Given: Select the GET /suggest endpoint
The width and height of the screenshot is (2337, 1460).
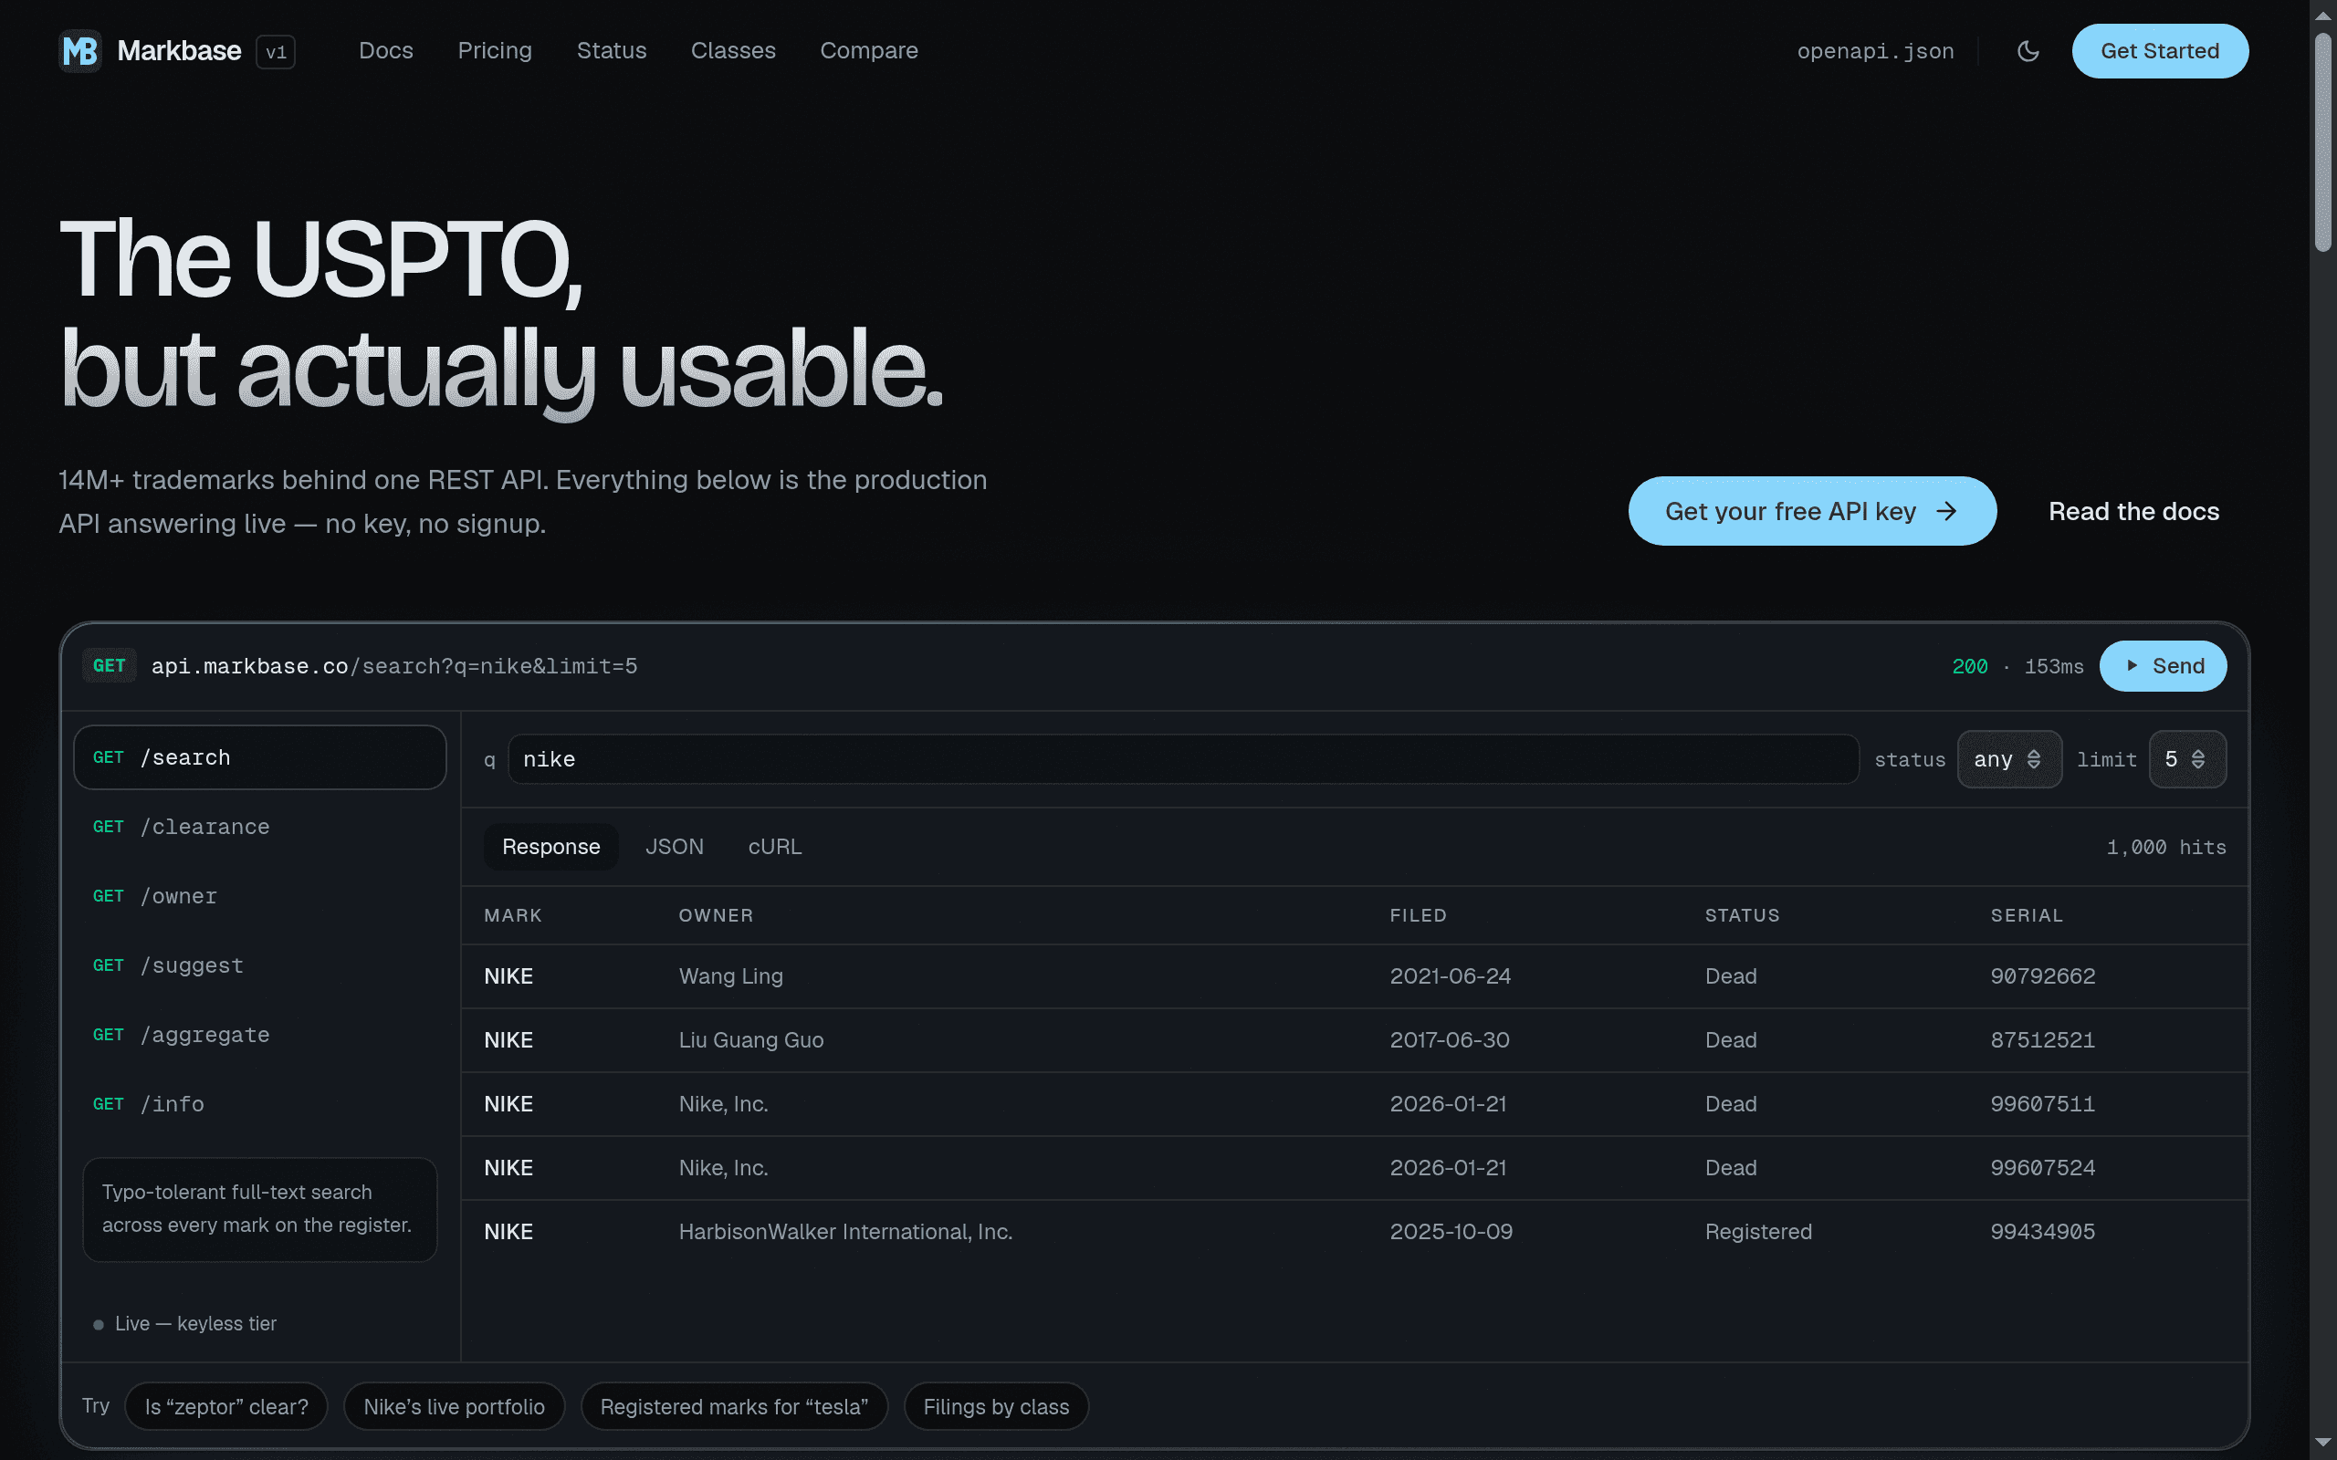Looking at the screenshot, I should click(x=260, y=965).
